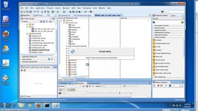Click the Undo toolbar icon

[x=35, y=12]
